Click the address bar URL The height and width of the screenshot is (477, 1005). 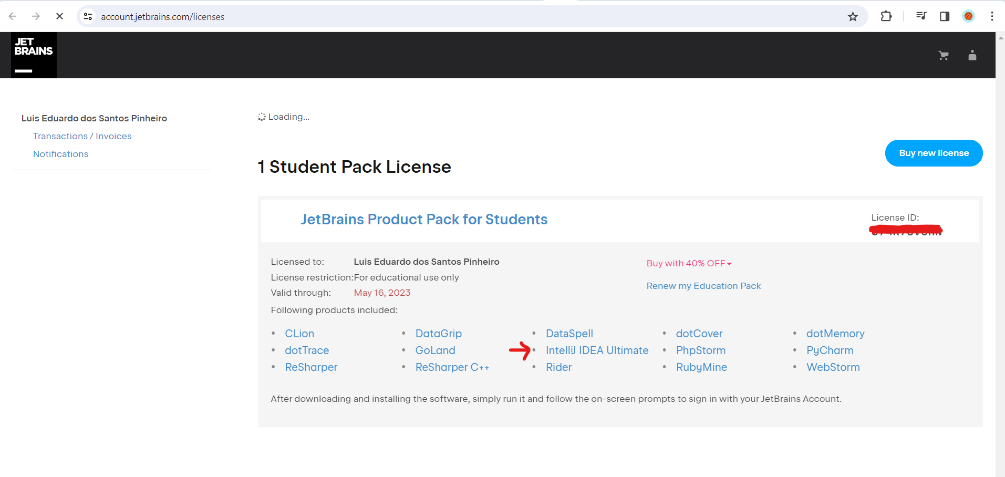[x=162, y=17]
